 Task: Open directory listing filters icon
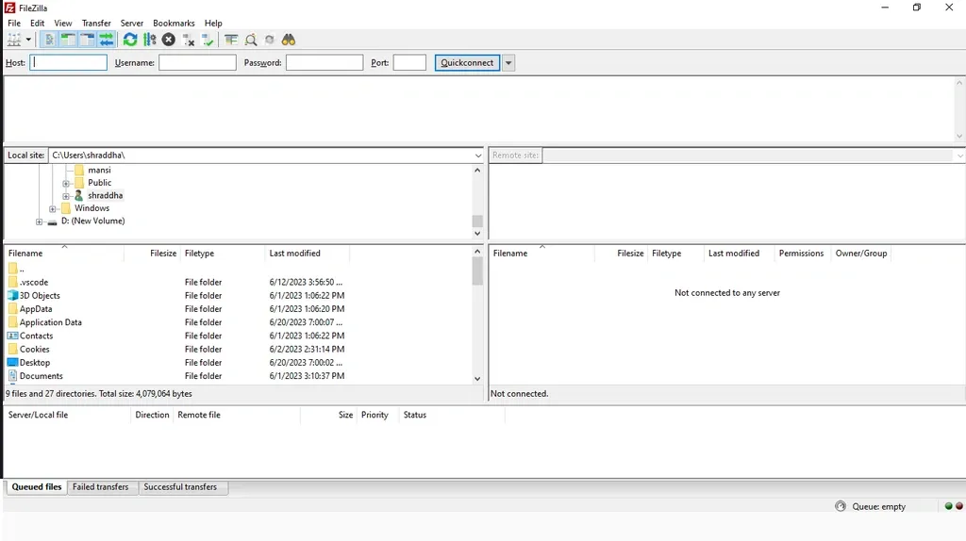pyautogui.click(x=231, y=40)
